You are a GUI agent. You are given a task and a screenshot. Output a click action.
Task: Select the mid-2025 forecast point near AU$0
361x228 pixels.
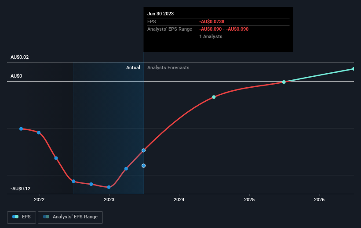pyautogui.click(x=284, y=82)
